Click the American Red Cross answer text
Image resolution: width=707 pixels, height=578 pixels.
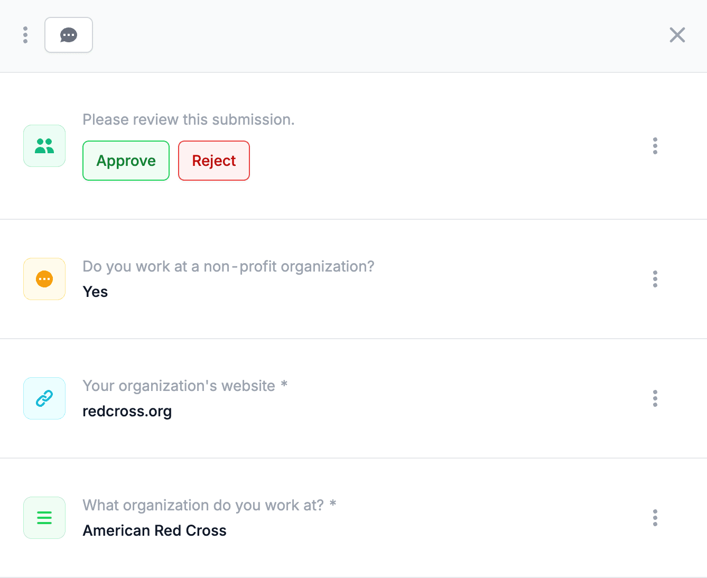[154, 530]
